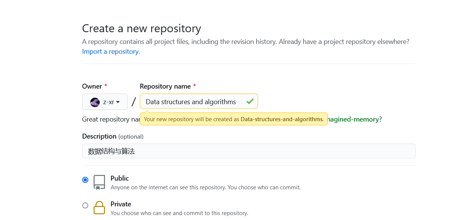This screenshot has height=220, width=471.
Task: Follow the Import a repository link
Action: (x=111, y=51)
